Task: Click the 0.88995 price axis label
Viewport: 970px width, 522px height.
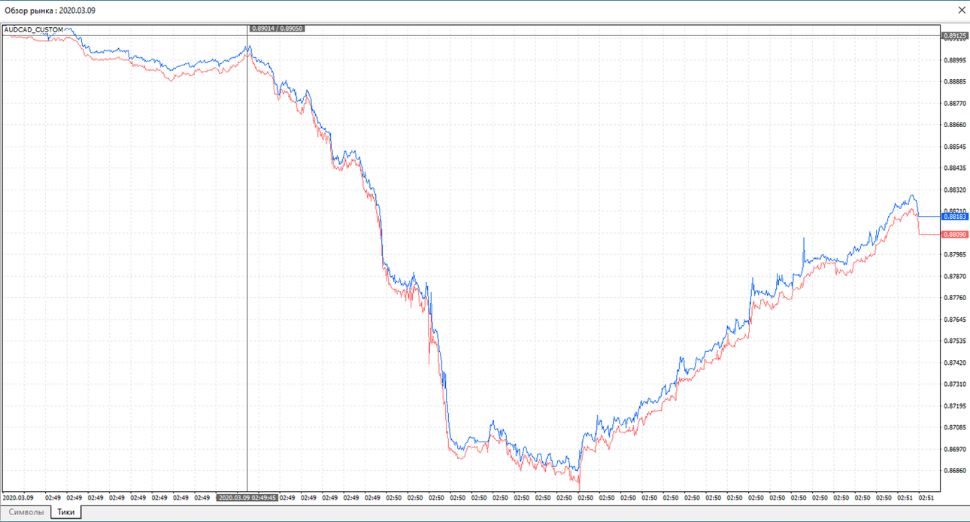Action: pyautogui.click(x=954, y=60)
